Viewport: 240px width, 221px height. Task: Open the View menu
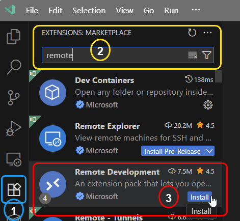point(124,11)
